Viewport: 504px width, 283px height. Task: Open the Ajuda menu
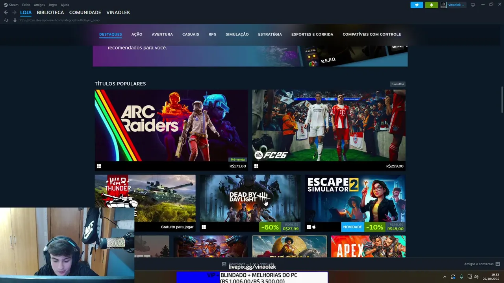tap(65, 5)
